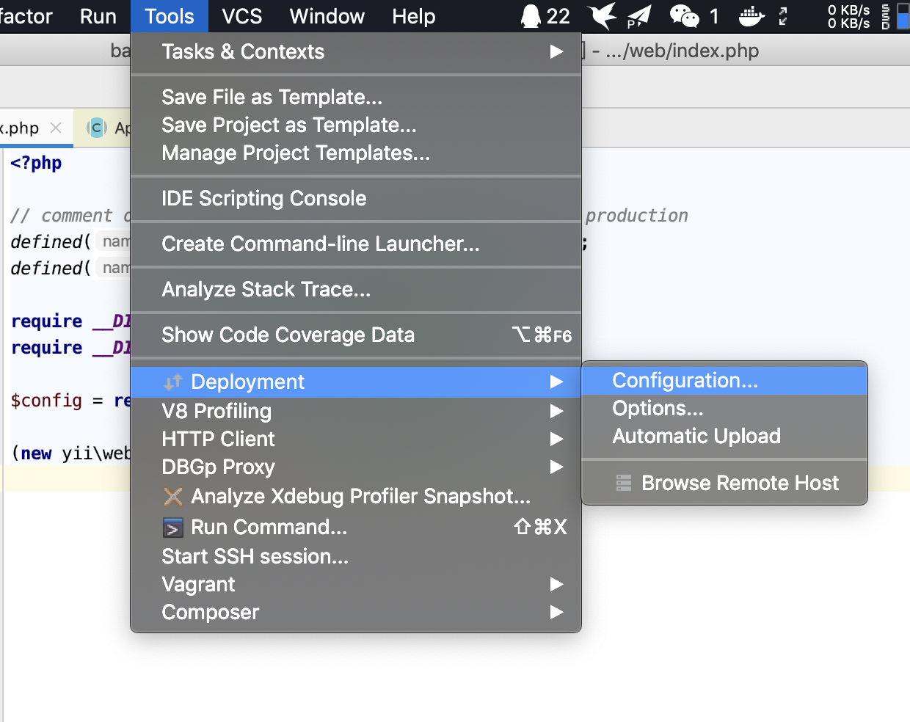Click the new yii\web line in editor
910x722 pixels.
tap(70, 453)
